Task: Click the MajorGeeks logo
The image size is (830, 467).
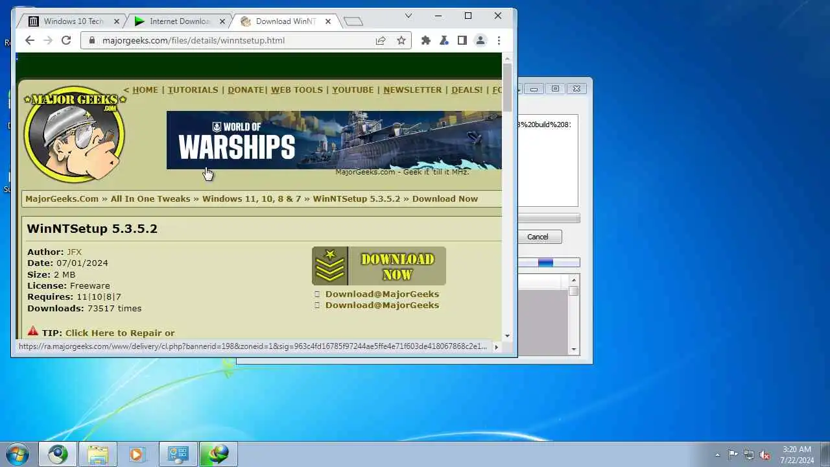Action: pyautogui.click(x=74, y=134)
